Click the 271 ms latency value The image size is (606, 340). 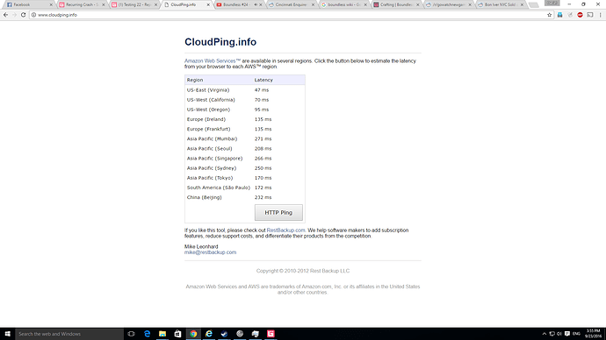(263, 138)
